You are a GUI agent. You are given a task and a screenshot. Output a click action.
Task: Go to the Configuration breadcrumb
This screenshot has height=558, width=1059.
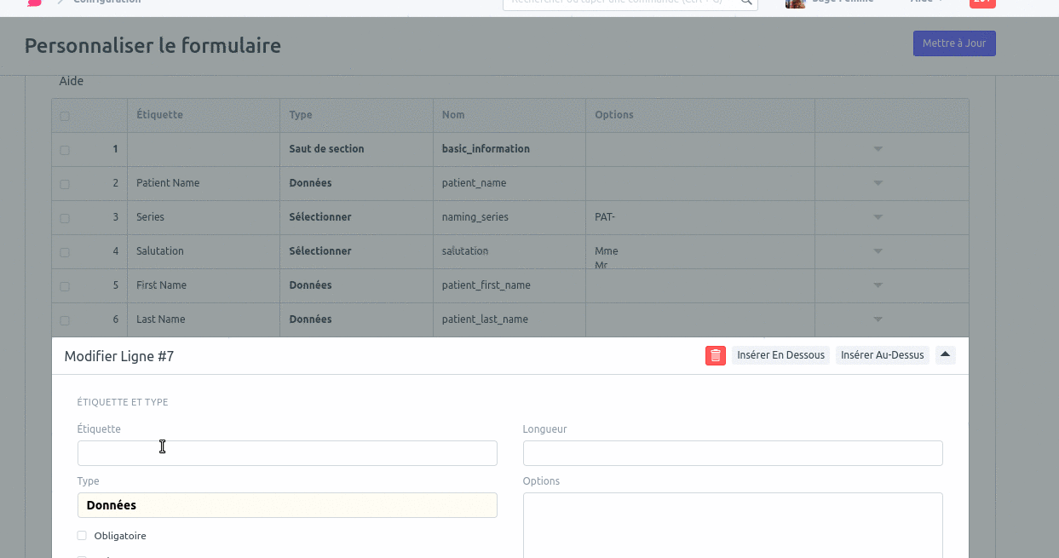pyautogui.click(x=106, y=3)
